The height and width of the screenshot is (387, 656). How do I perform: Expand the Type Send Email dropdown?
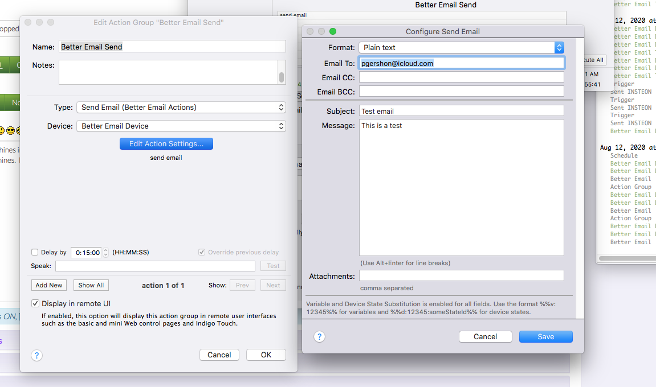coord(181,108)
